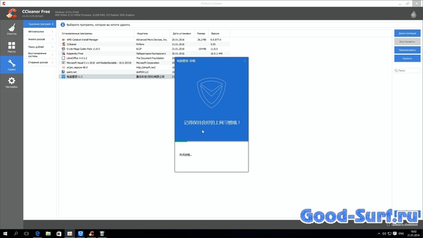Viewport: 423px width, 238px height.
Task: Click the CCleaner logo in header
Action: tap(12, 13)
